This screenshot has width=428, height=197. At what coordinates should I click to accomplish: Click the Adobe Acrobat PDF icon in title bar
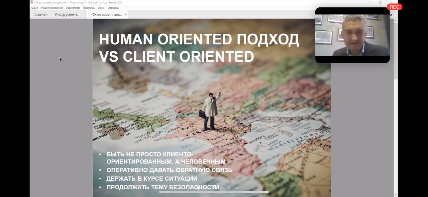[x=32, y=2]
